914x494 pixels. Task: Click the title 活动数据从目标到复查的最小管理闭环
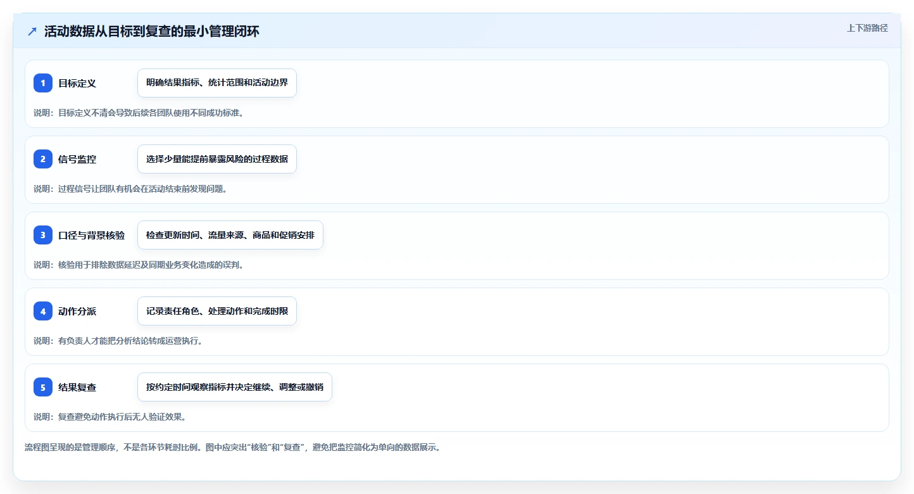tap(151, 32)
